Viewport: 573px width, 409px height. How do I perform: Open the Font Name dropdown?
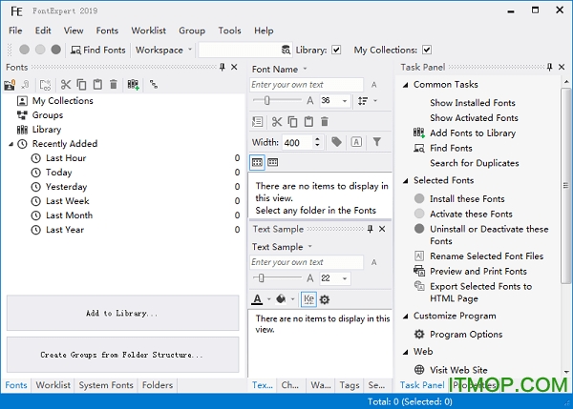pyautogui.click(x=280, y=69)
